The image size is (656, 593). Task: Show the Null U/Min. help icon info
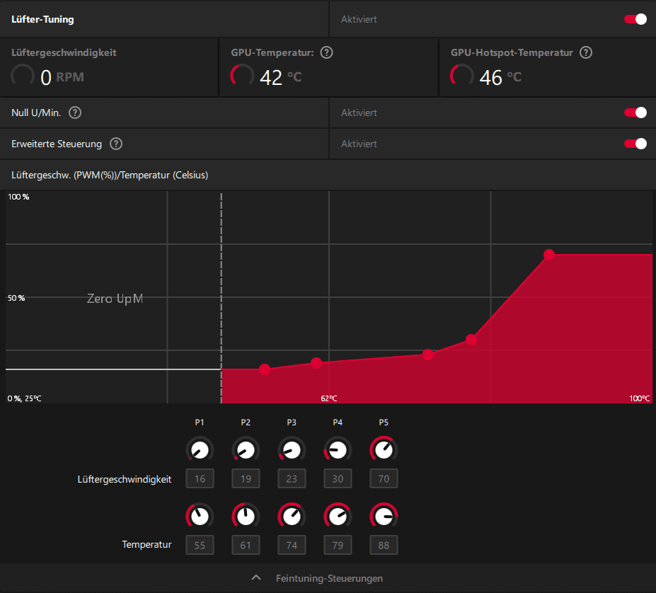[x=75, y=113]
